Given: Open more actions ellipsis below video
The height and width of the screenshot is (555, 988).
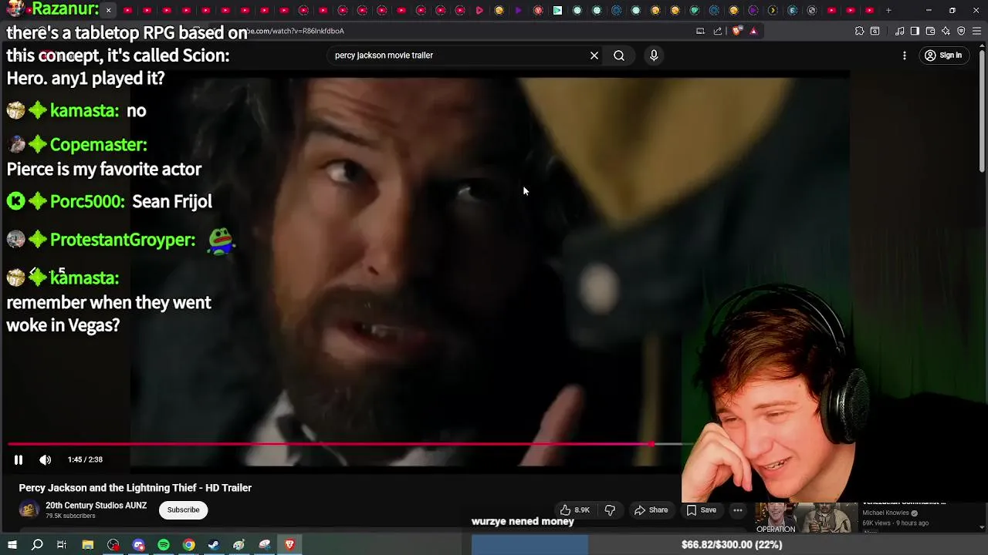Looking at the screenshot, I should click(x=738, y=510).
